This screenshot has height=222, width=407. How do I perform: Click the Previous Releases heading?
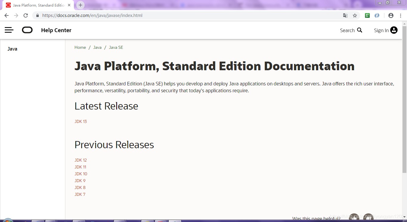point(114,145)
